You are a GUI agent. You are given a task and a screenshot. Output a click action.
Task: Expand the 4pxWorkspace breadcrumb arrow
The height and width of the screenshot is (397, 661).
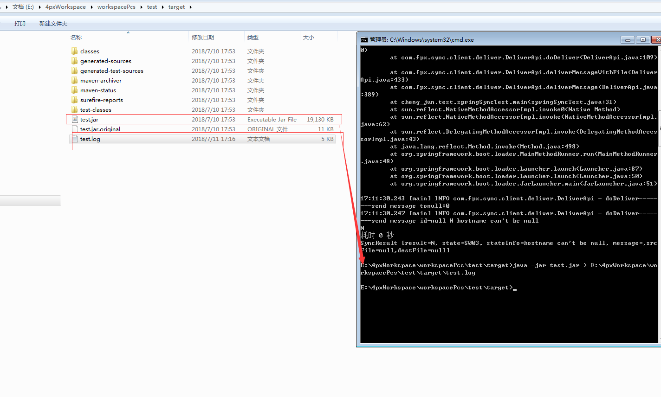pyautogui.click(x=91, y=7)
